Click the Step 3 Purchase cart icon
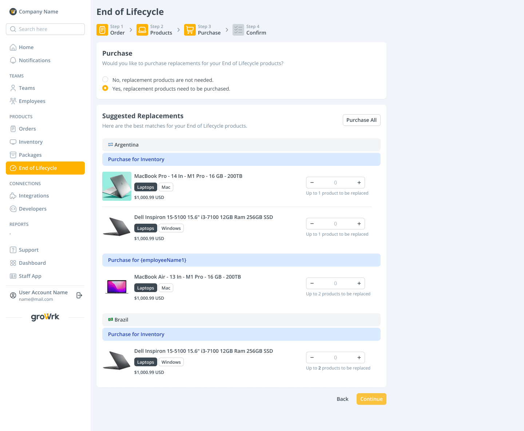 tap(190, 30)
